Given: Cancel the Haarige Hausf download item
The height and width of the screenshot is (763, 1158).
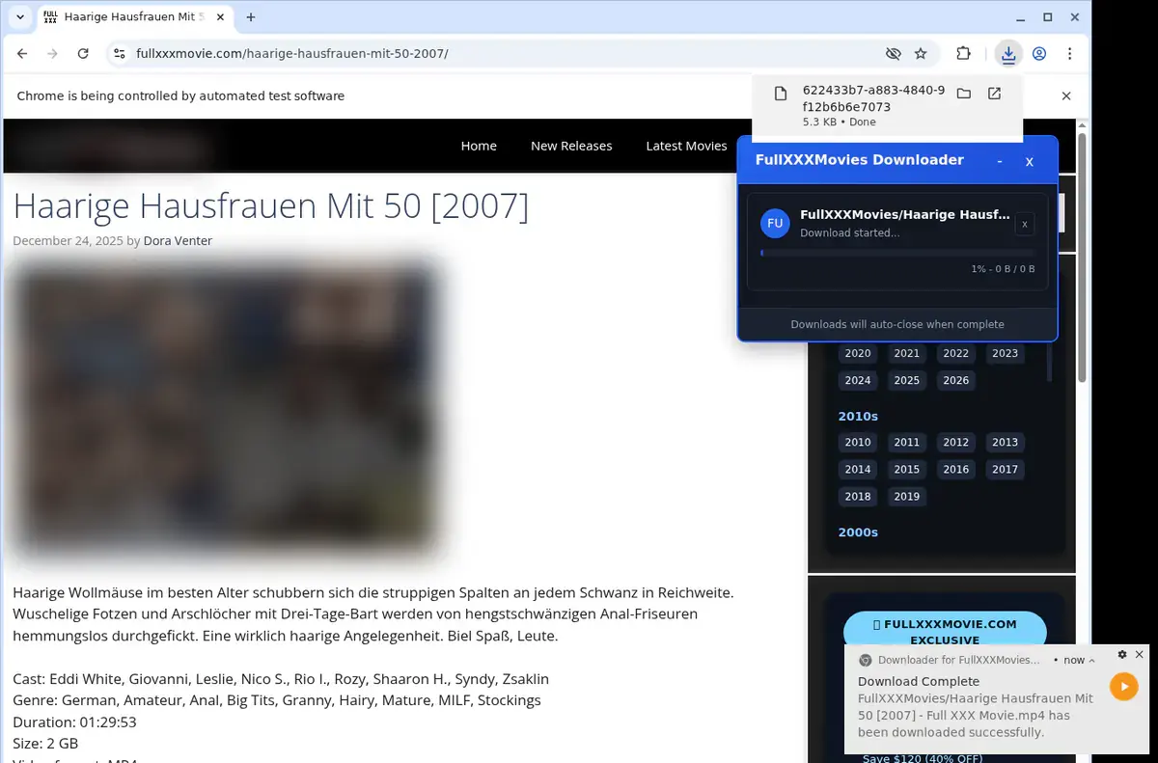Looking at the screenshot, I should pyautogui.click(x=1025, y=224).
